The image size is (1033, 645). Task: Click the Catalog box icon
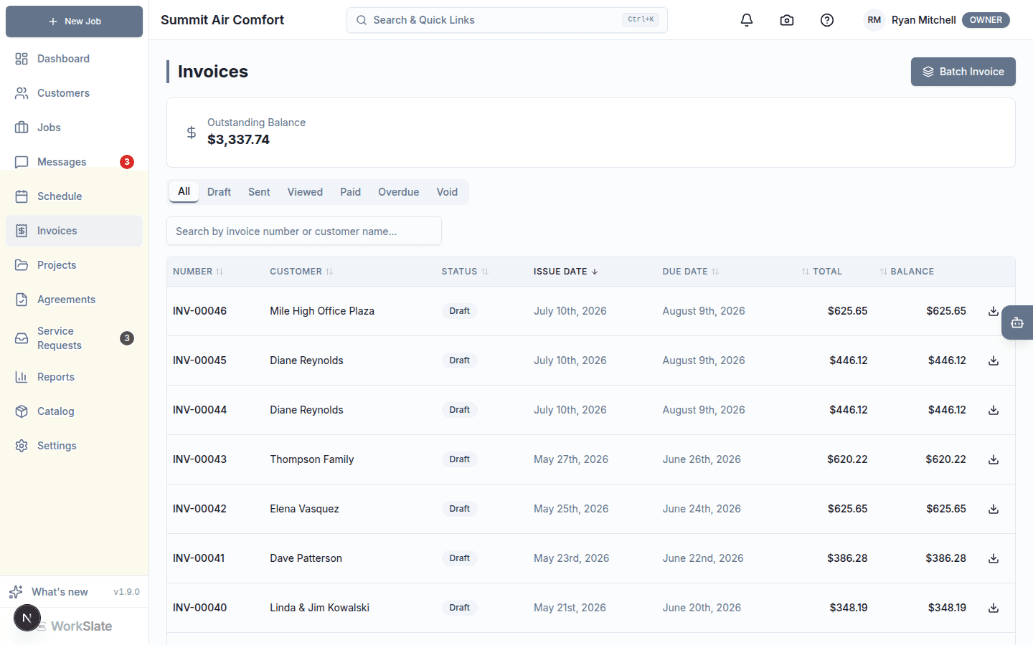[22, 411]
